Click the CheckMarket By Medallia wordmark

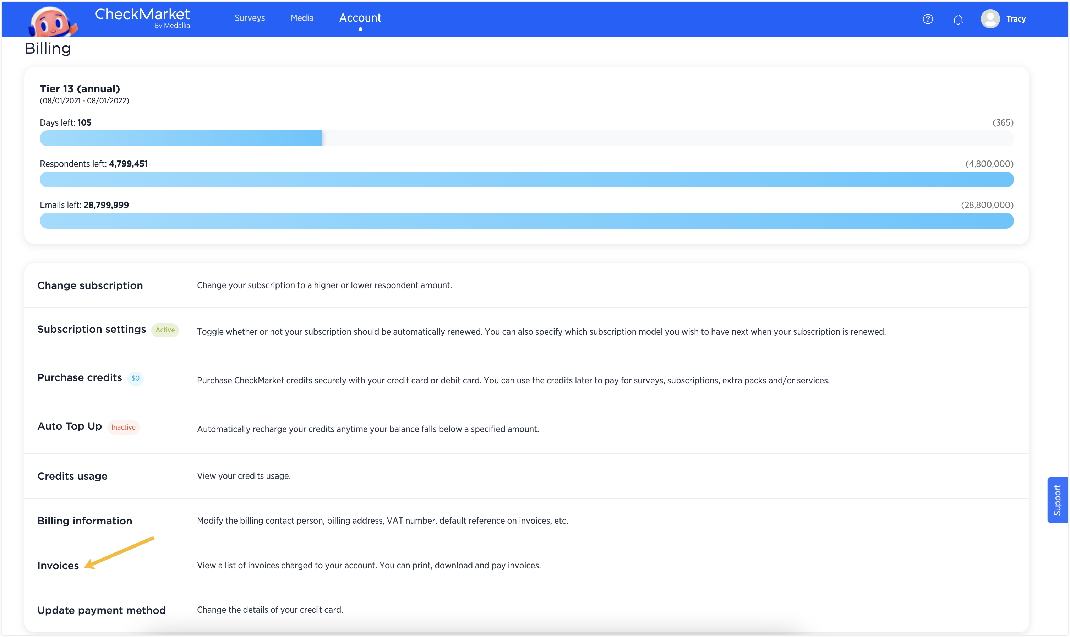(x=142, y=18)
